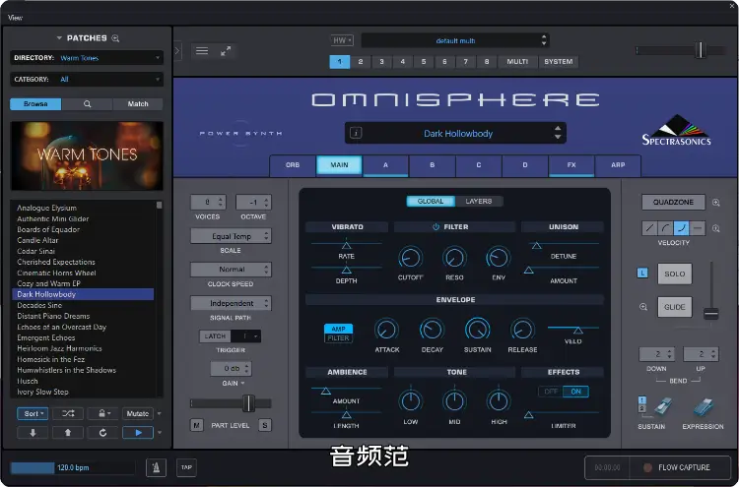This screenshot has width=739, height=487.
Task: Mute the part with M button
Action: point(196,425)
